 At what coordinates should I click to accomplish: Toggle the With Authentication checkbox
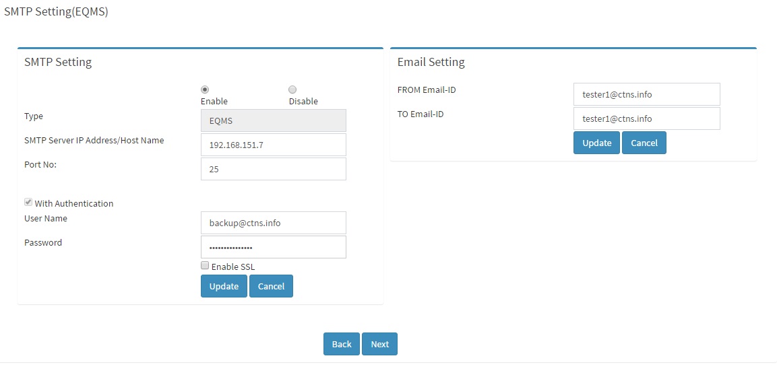[x=28, y=203]
